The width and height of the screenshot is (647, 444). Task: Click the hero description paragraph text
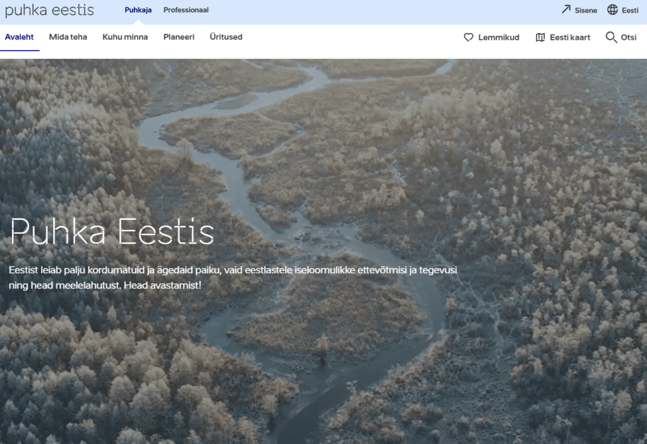233,277
